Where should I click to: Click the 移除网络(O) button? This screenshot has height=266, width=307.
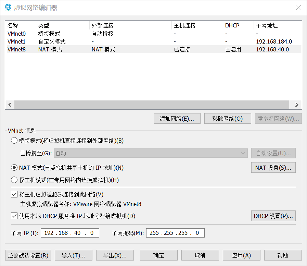(x=228, y=119)
